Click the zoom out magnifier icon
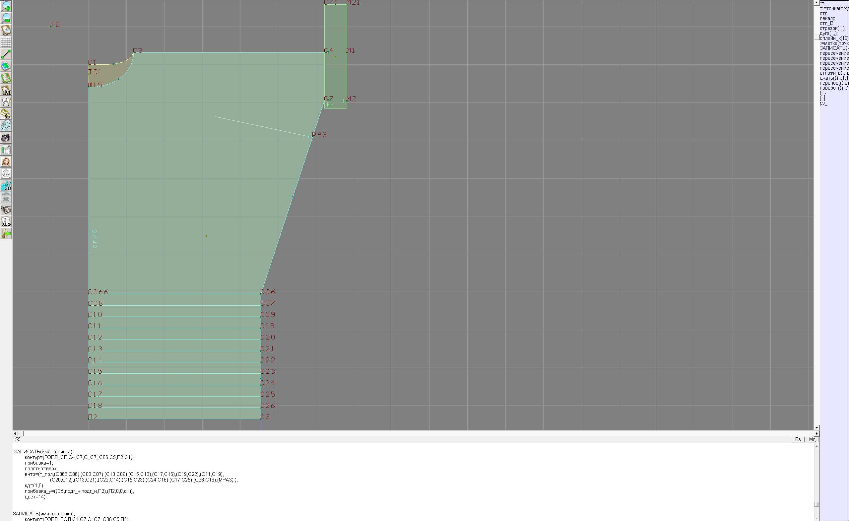 6,18
